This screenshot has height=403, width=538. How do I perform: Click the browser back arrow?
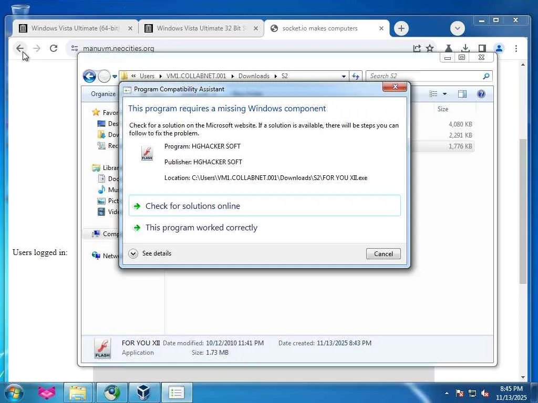pos(20,48)
